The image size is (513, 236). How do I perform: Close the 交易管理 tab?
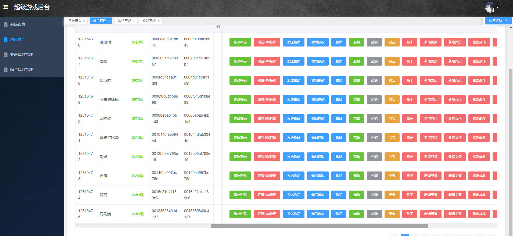(159, 21)
